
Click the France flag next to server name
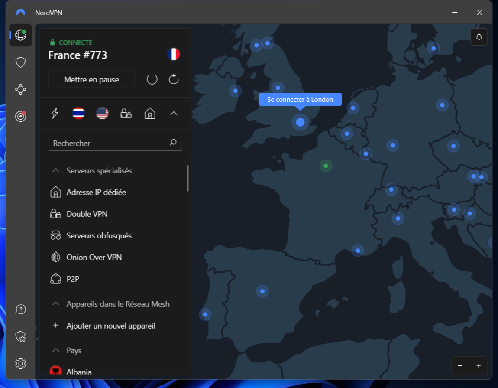click(174, 54)
